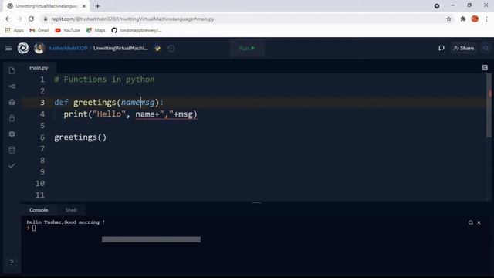The width and height of the screenshot is (494, 278).
Task: Go back with browser back arrow
Action: [x=8, y=19]
